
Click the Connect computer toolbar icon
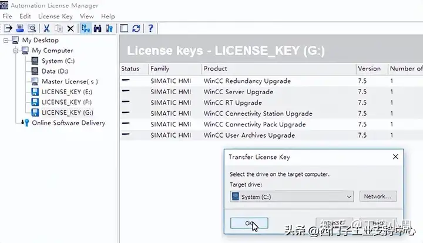pyautogui.click(x=20, y=28)
